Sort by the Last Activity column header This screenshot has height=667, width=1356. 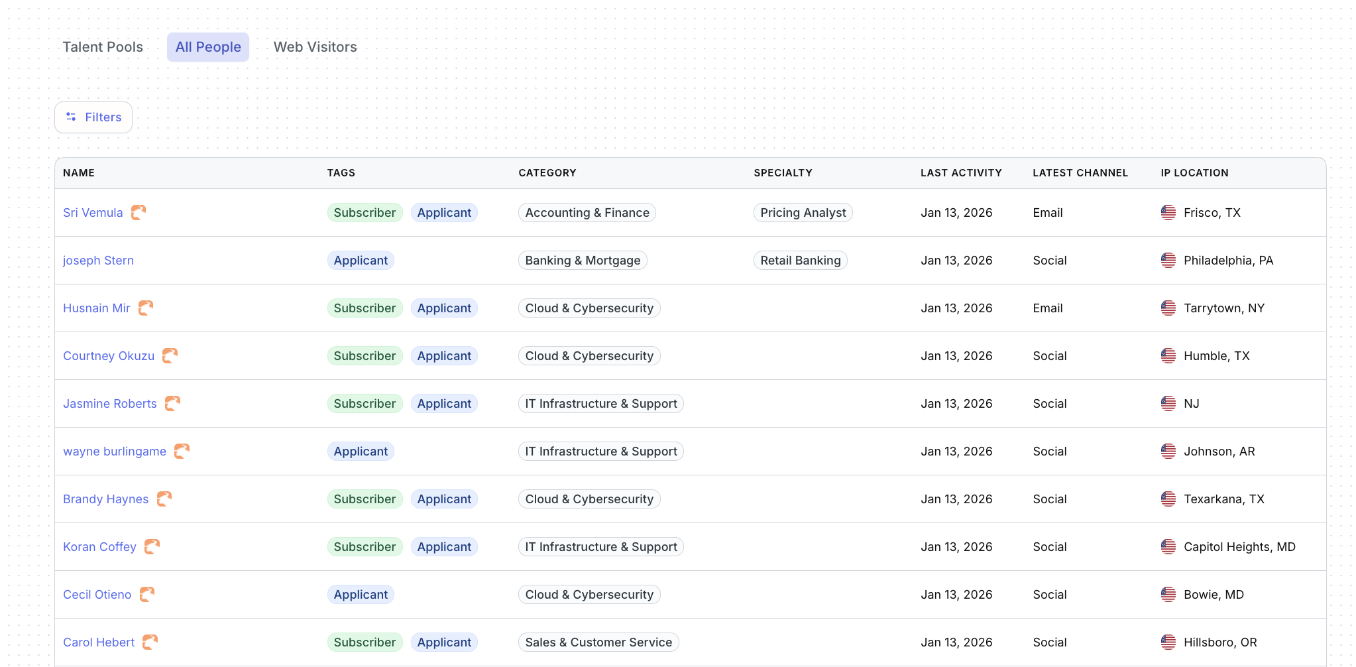960,173
